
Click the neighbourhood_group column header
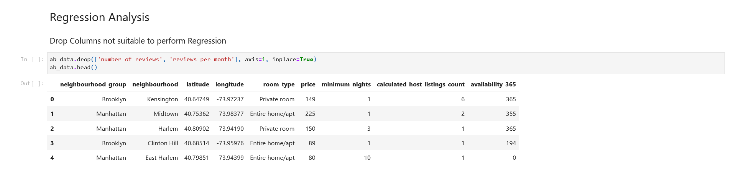coord(93,84)
